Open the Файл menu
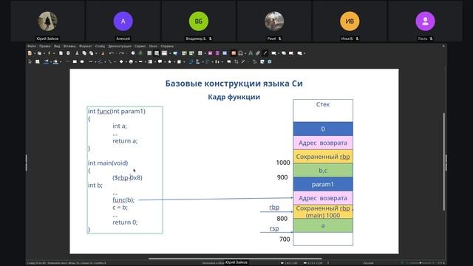 (31, 46)
